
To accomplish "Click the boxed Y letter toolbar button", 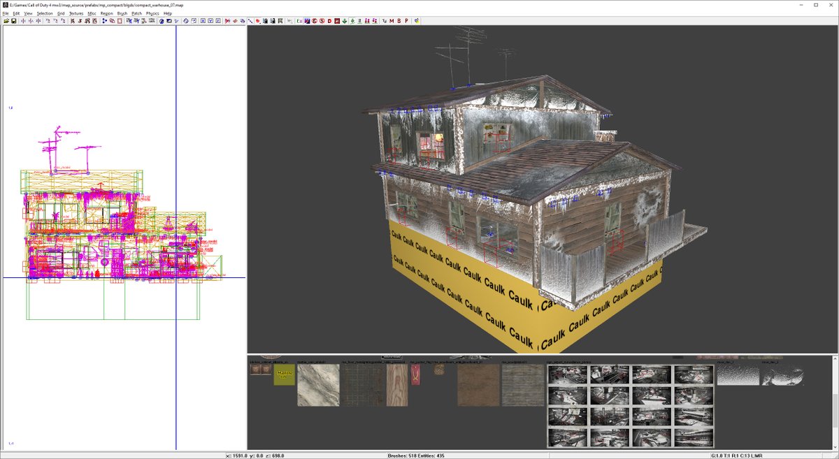I will [x=211, y=21].
